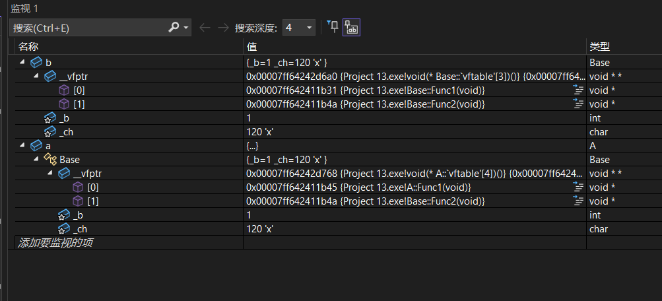Toggle the highlighted tree icon button in the watch toolbar
The height and width of the screenshot is (301, 662).
coord(351,28)
